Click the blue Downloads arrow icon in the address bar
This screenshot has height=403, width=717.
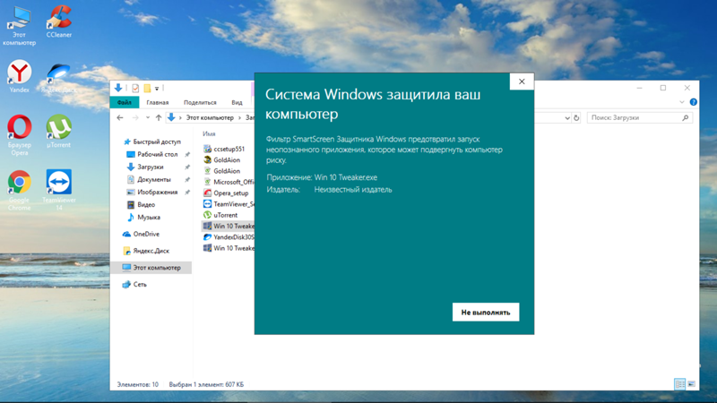[x=171, y=117]
